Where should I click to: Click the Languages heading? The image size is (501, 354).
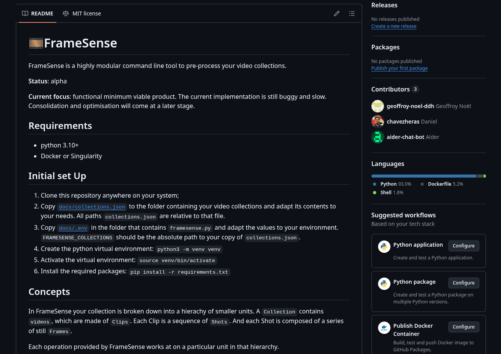[388, 164]
